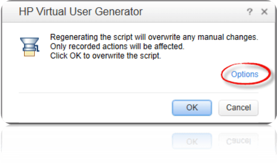Click the question mark help icon
This screenshot has width=278, height=163.
(x=249, y=12)
